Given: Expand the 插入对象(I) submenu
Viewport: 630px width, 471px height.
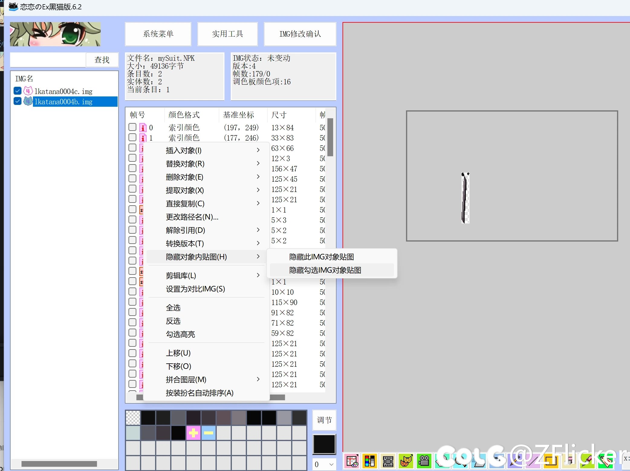Looking at the screenshot, I should point(206,150).
